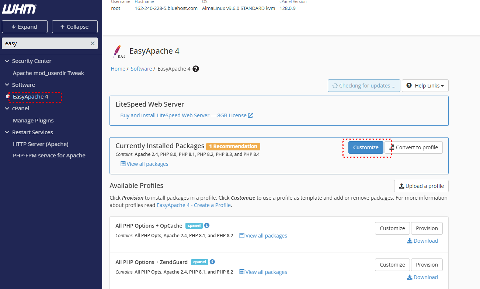Expand all sidebar menus with Expand button
This screenshot has height=289, width=480.
pos(25,27)
